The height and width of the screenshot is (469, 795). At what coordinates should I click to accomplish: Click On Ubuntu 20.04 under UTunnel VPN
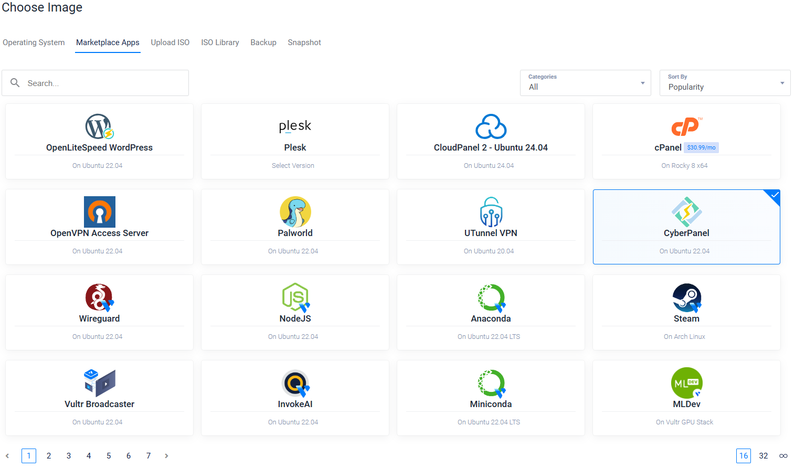[x=489, y=251]
